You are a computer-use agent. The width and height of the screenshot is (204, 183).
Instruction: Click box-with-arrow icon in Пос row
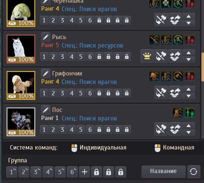[x=175, y=129]
